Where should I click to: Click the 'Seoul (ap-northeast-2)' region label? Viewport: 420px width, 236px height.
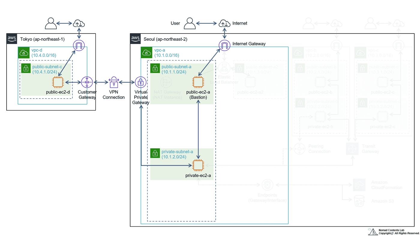click(166, 39)
